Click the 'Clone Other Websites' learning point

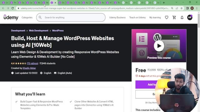click(x=94, y=105)
